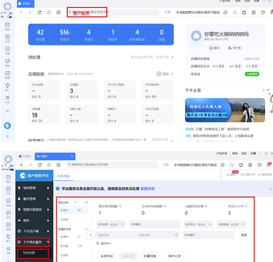Click the 516 待发货 counter
The width and height of the screenshot is (273, 262).
[x=64, y=35]
